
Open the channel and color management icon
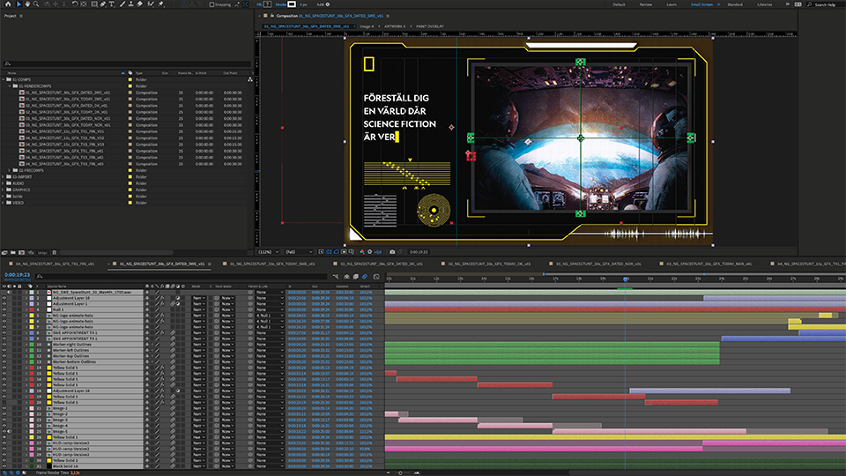coord(362,252)
